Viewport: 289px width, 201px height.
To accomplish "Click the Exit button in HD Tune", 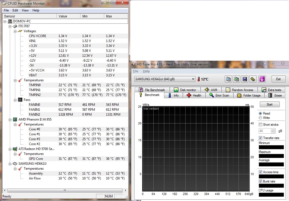I will [x=278, y=79].
